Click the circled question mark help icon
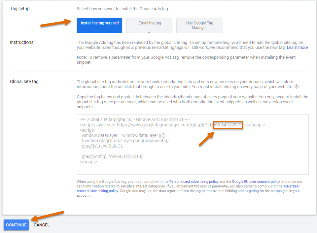Image resolution: width=317 pixels, height=233 pixels. tap(297, 86)
